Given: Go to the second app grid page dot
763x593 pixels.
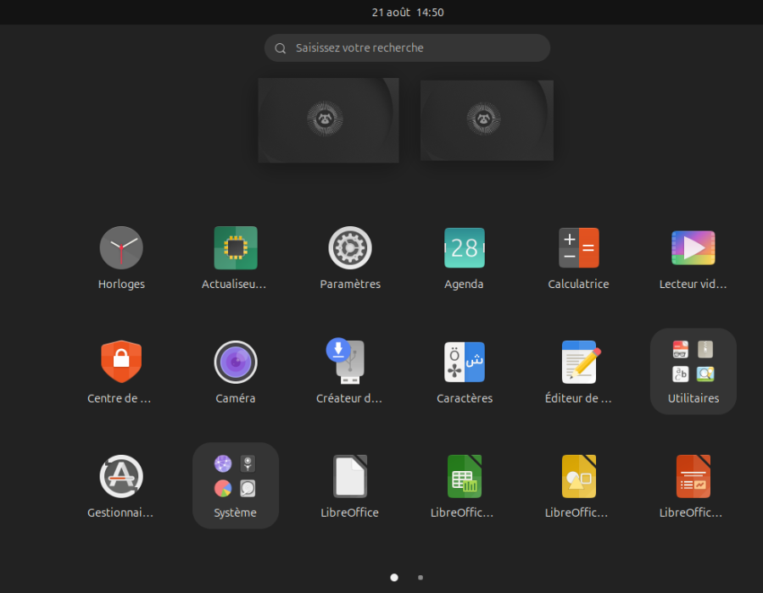Looking at the screenshot, I should click(420, 578).
